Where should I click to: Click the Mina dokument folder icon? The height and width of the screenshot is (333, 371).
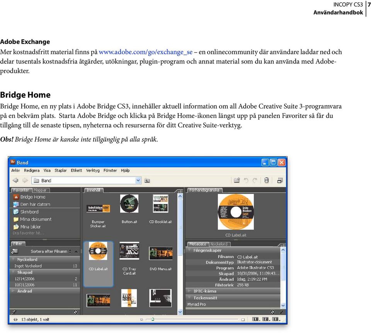click(x=16, y=219)
